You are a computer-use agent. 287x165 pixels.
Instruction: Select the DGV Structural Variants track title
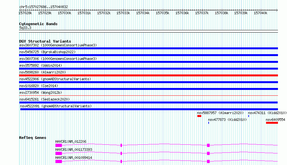[x=45, y=41]
